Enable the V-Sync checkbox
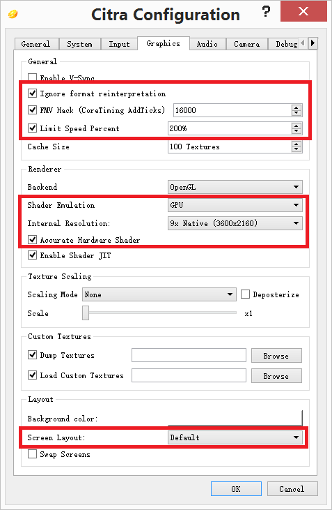 [x=33, y=77]
